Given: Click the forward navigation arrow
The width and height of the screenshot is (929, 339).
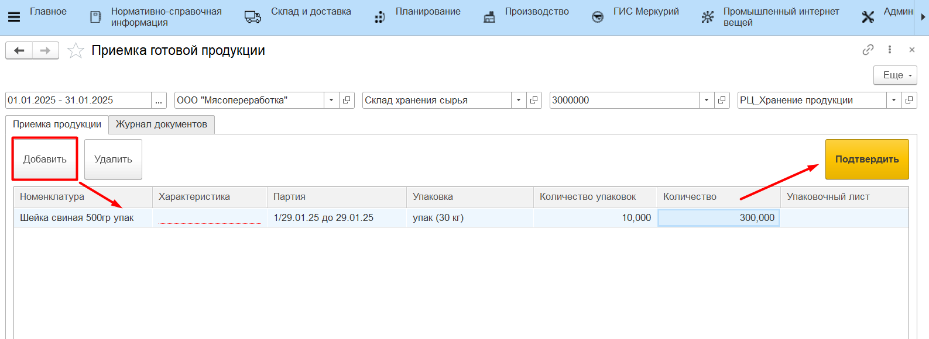Looking at the screenshot, I should [x=45, y=51].
